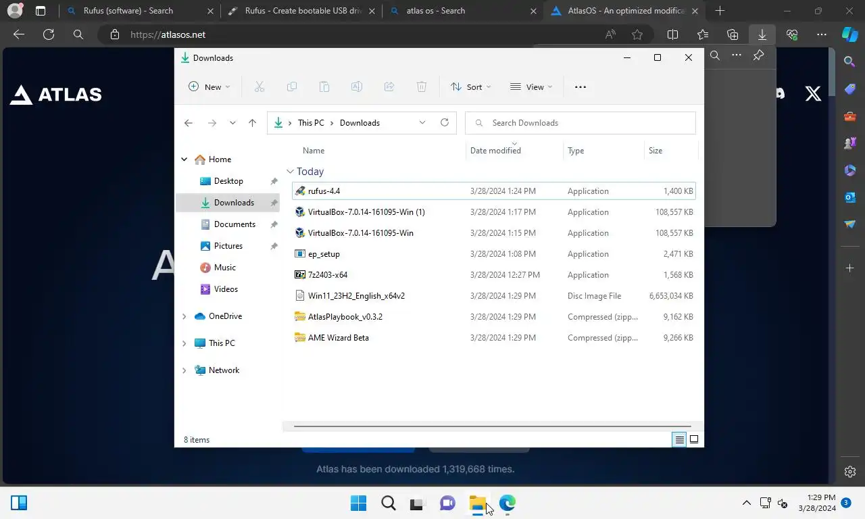Open Windows Start menu

358,503
